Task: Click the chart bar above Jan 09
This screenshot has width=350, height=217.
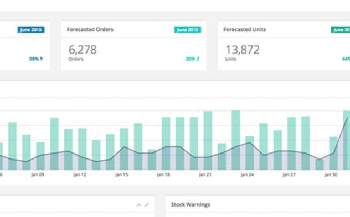Action: 40,156
